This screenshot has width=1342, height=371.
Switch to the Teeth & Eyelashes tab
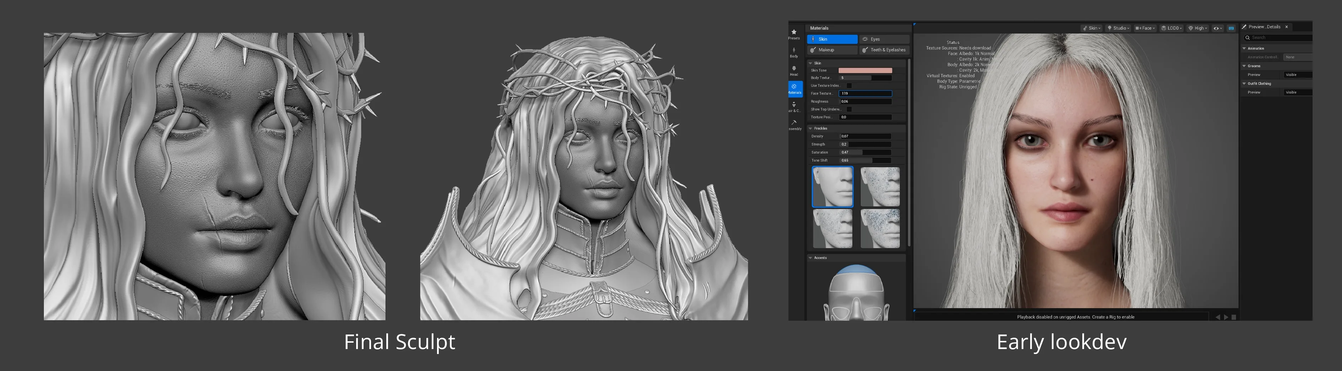pyautogui.click(x=885, y=50)
